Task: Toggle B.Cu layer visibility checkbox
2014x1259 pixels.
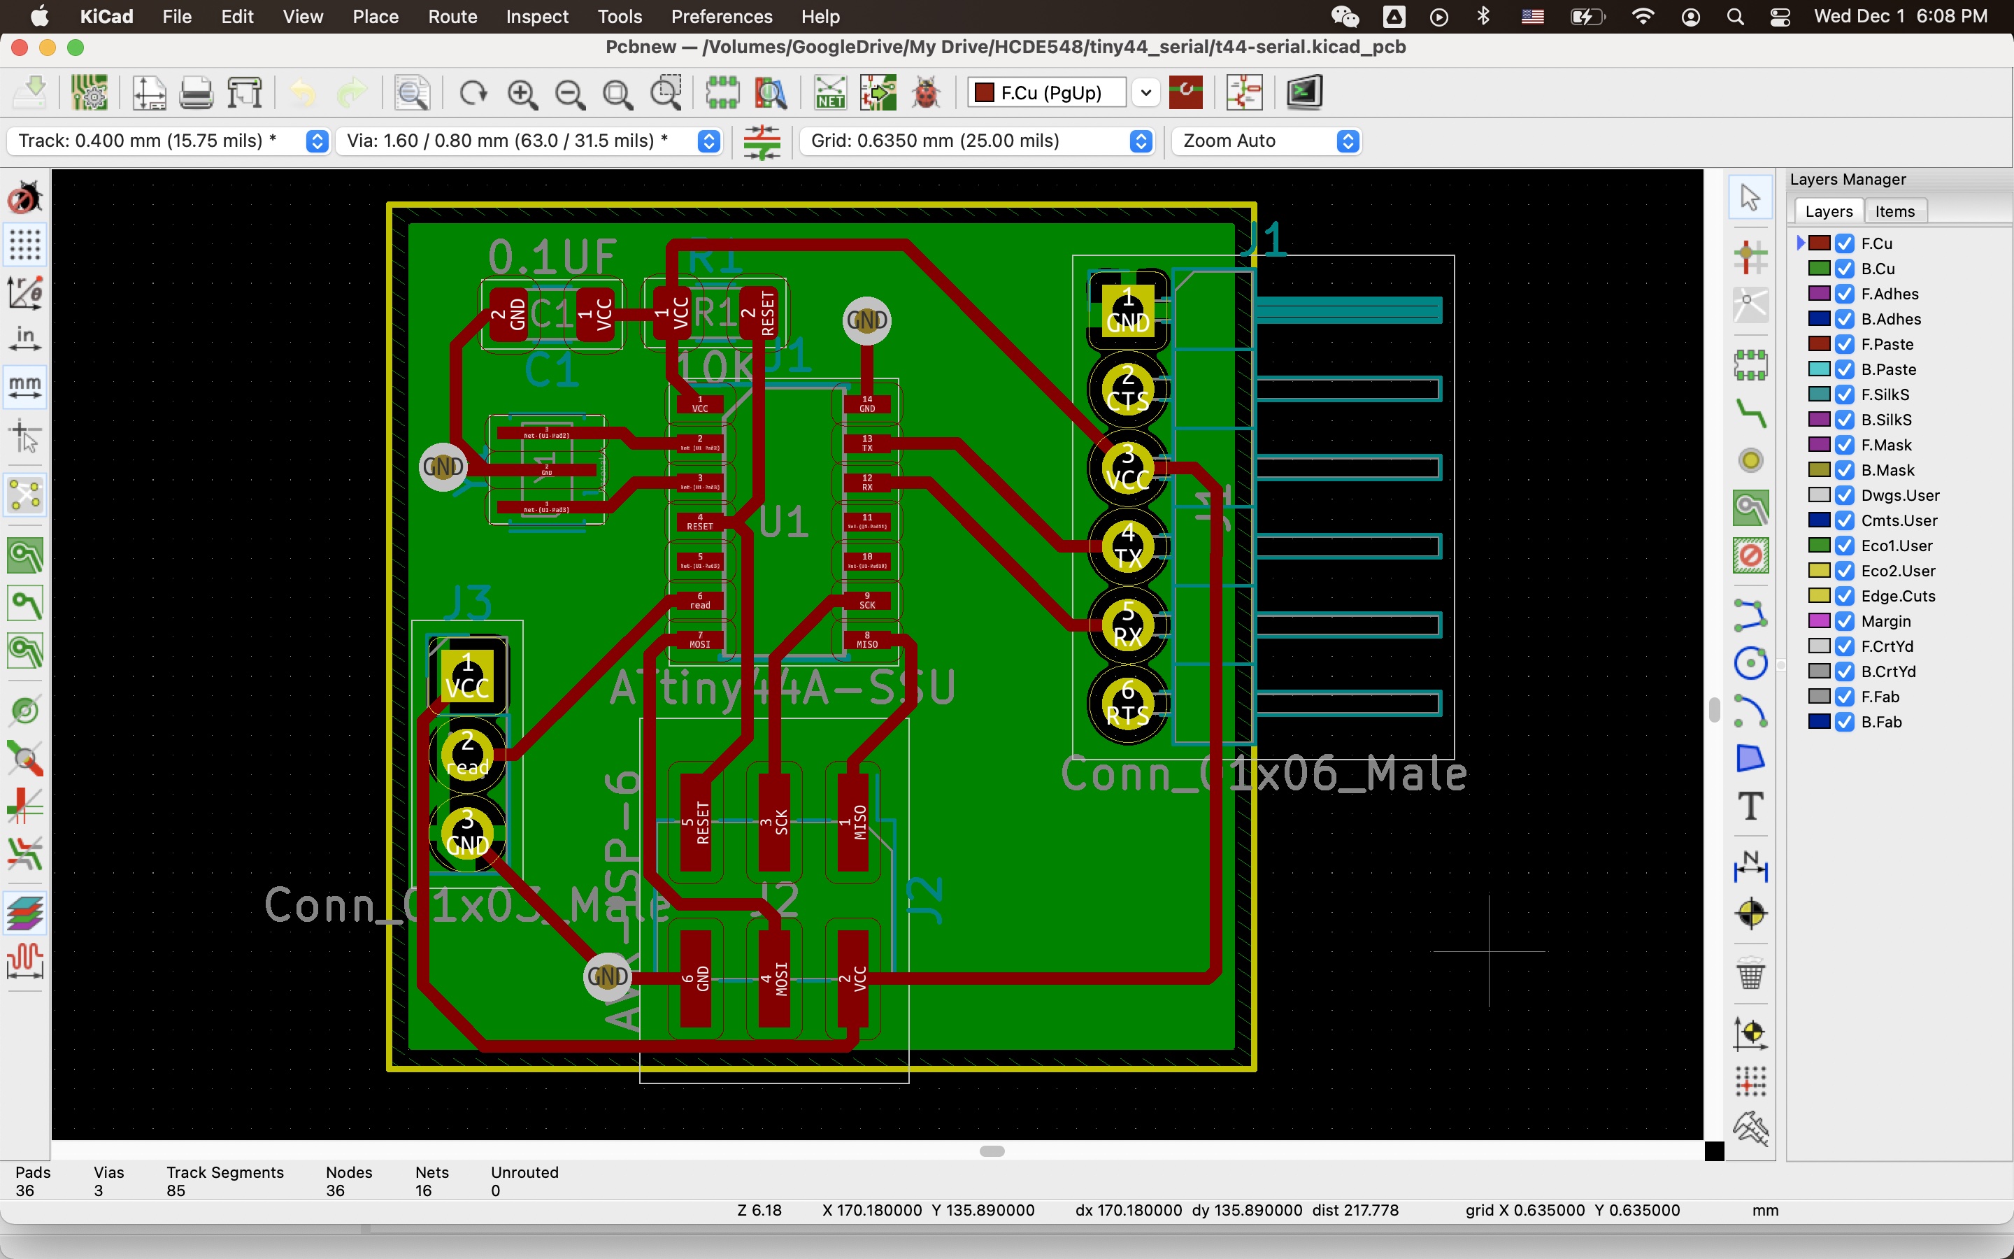Action: 1845,268
